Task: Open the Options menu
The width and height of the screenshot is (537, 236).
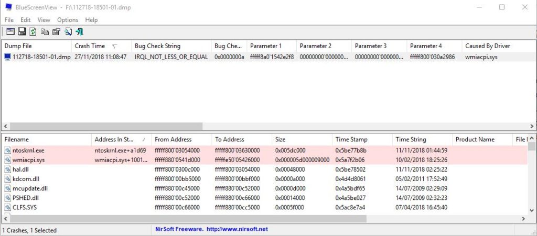Action: [x=68, y=20]
